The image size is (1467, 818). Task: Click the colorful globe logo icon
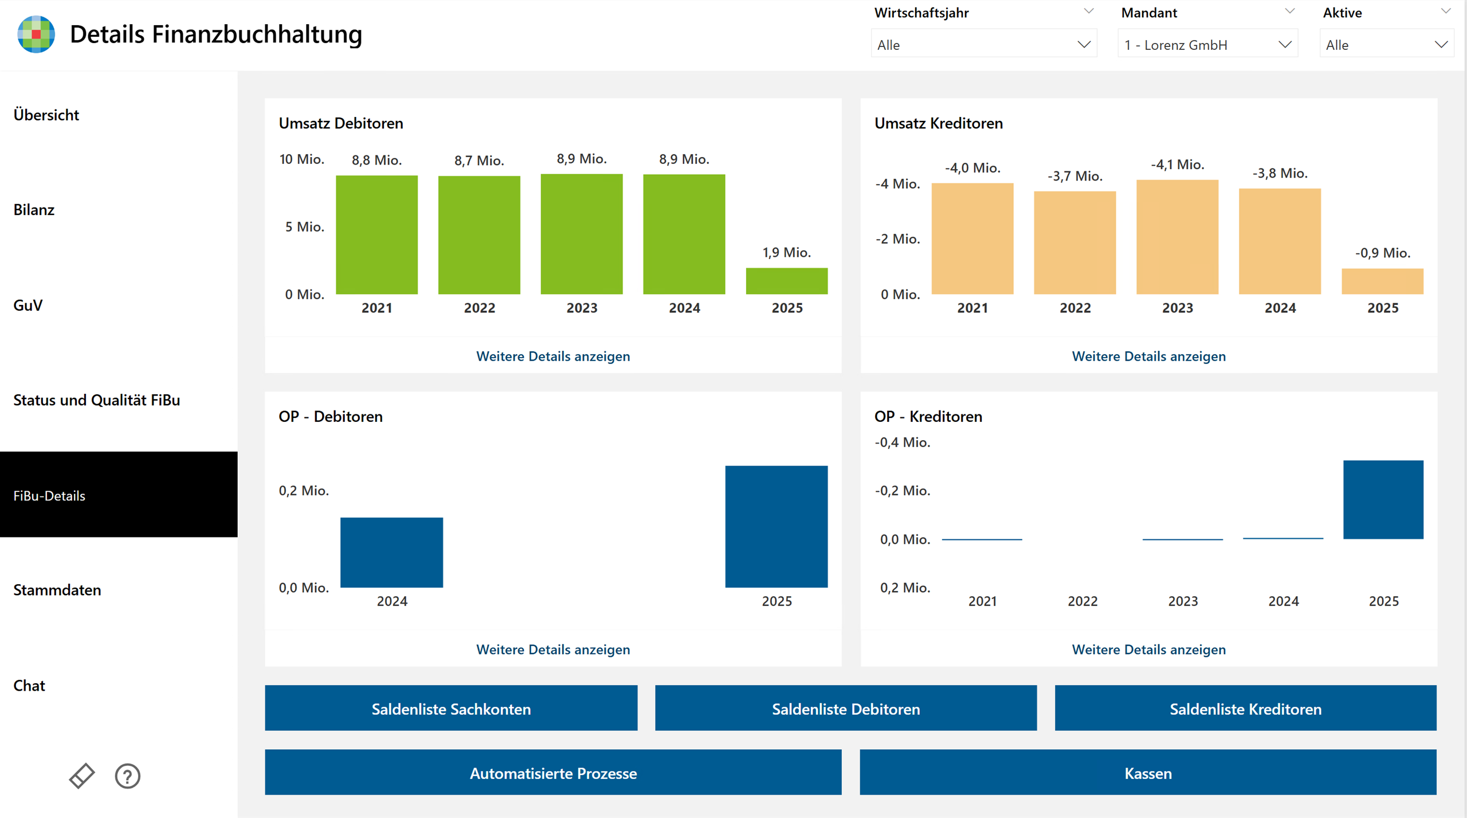click(36, 34)
